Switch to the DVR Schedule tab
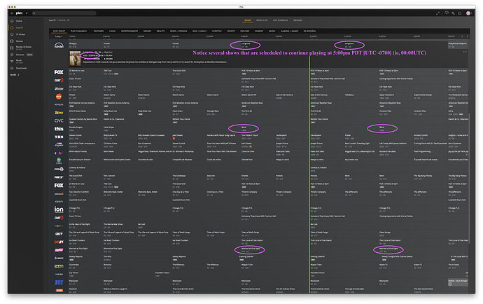Image resolution: width=483 pixels, height=304 pixels. 280,20
